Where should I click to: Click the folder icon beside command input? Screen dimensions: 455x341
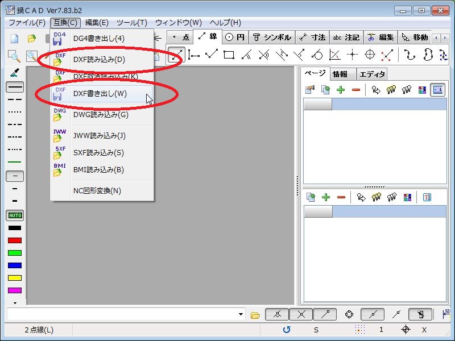click(x=255, y=315)
